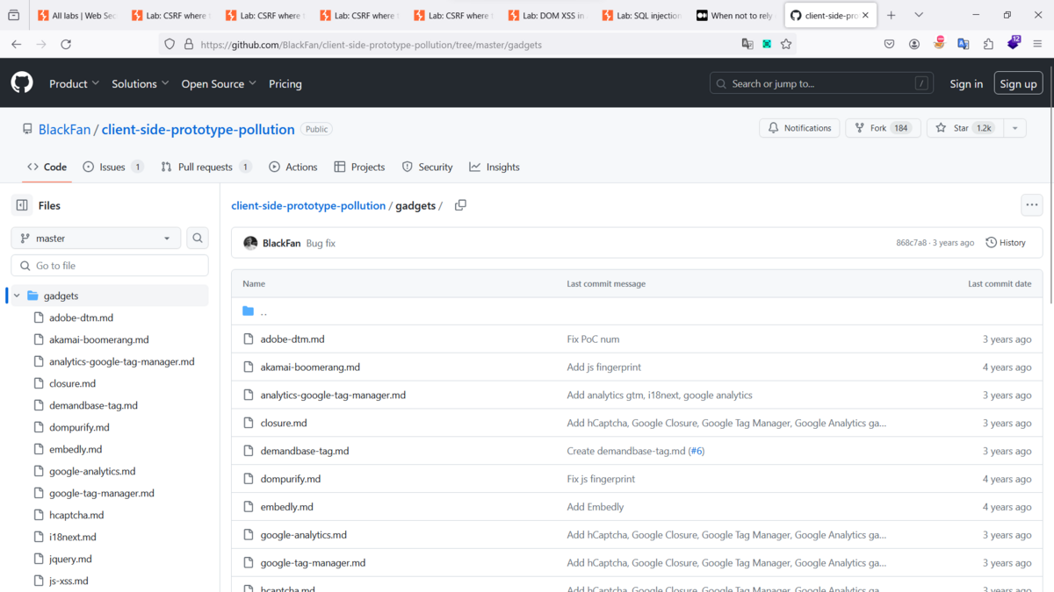Click the translate page icon in address bar
The image size is (1054, 592).
(747, 44)
